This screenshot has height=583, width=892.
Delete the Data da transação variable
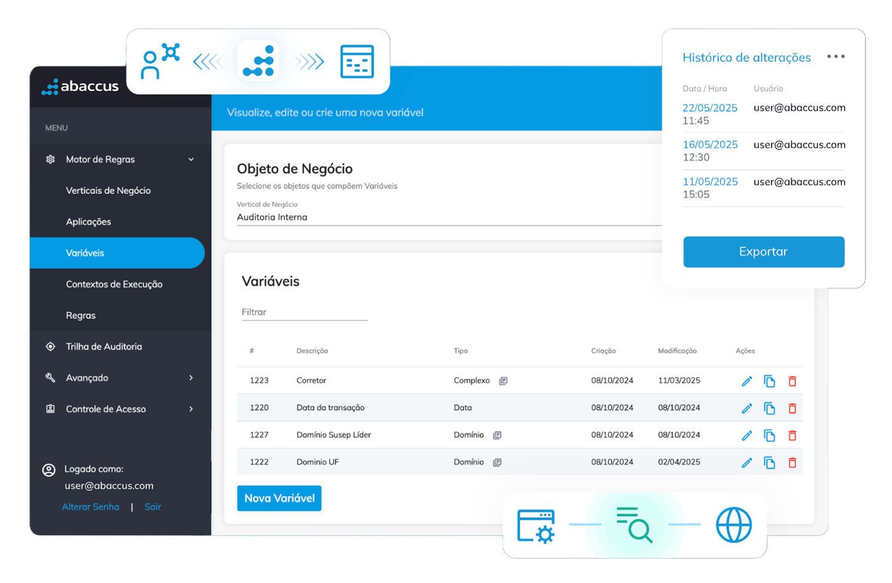pos(792,408)
